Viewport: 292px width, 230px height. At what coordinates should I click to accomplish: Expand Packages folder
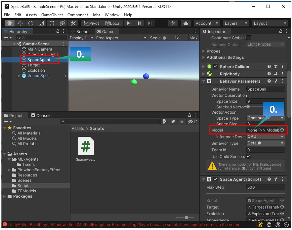(5, 196)
